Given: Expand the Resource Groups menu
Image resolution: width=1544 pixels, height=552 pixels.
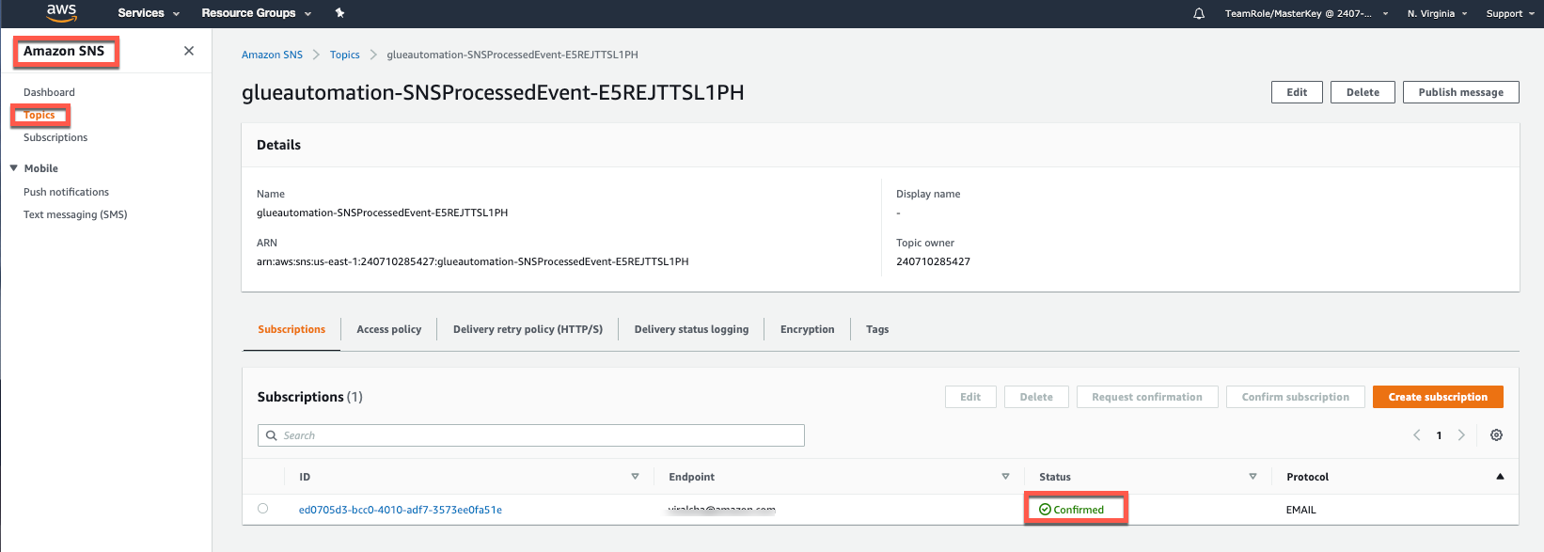Looking at the screenshot, I should point(257,13).
